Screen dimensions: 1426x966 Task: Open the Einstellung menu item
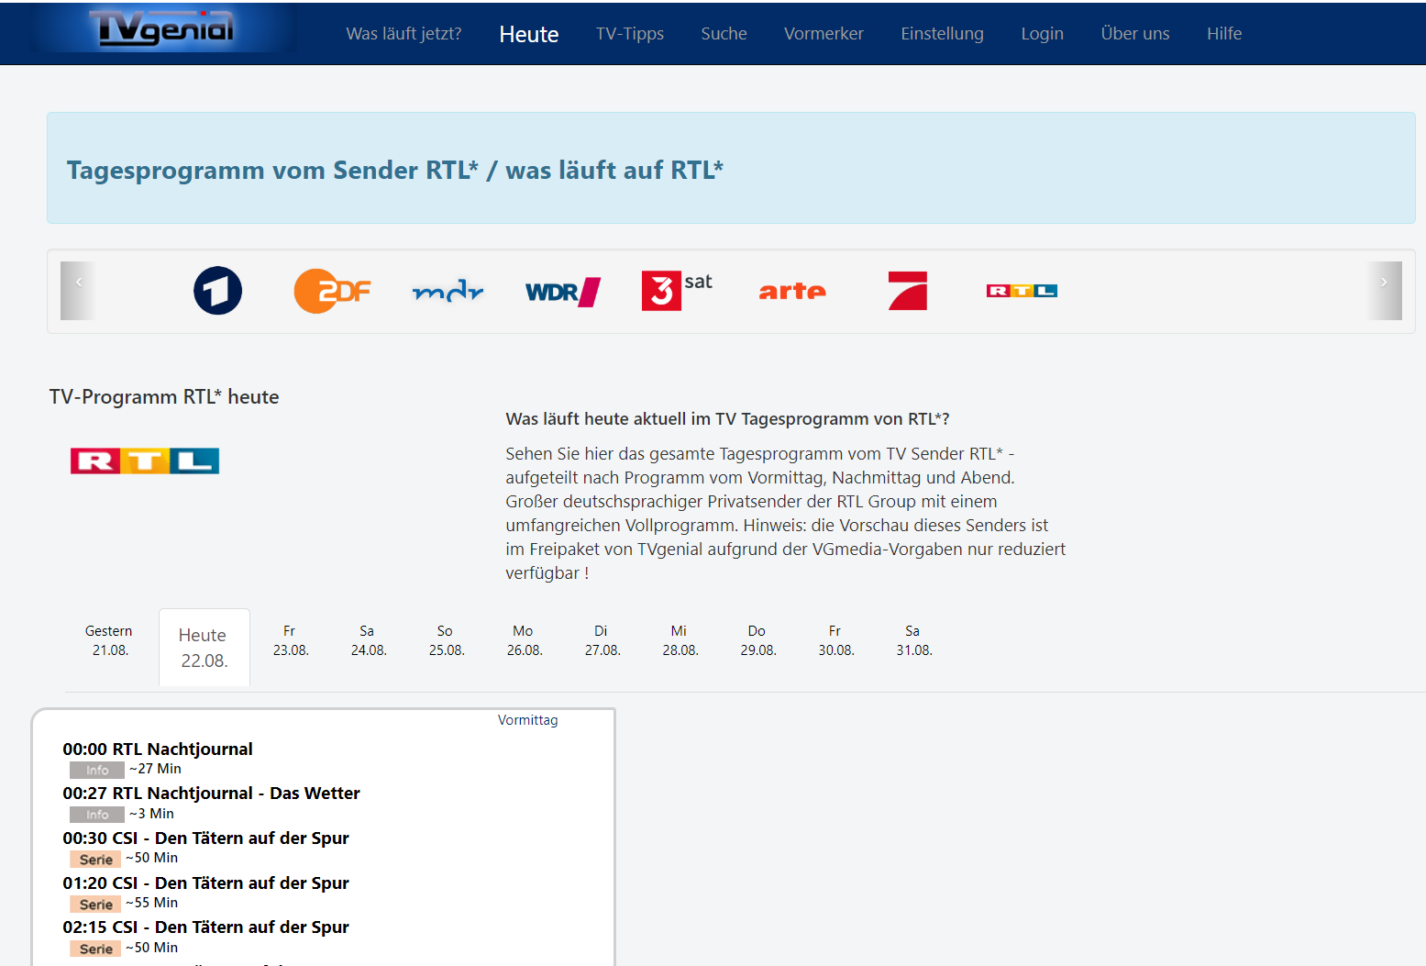942,34
